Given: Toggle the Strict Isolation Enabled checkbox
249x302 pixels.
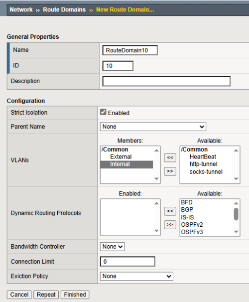Looking at the screenshot, I should click(x=103, y=112).
